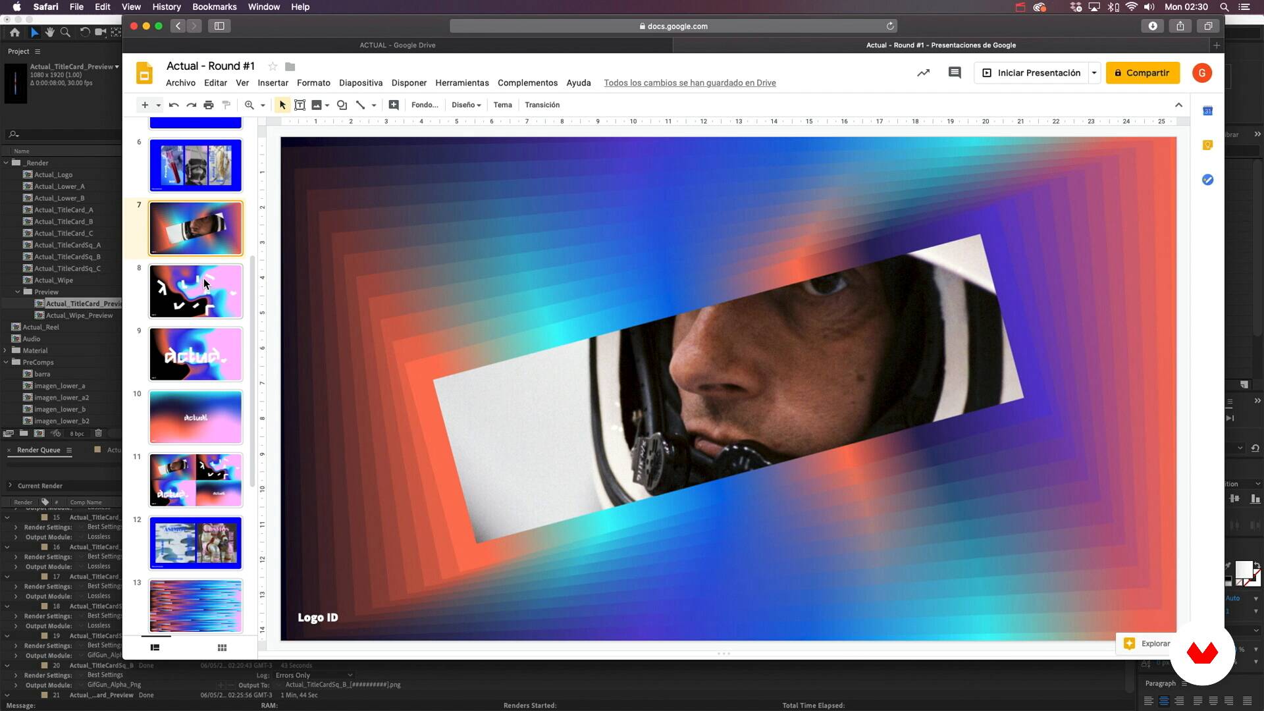Viewport: 1264px width, 711px height.
Task: Select slide 8 thumbnail
Action: (x=196, y=291)
